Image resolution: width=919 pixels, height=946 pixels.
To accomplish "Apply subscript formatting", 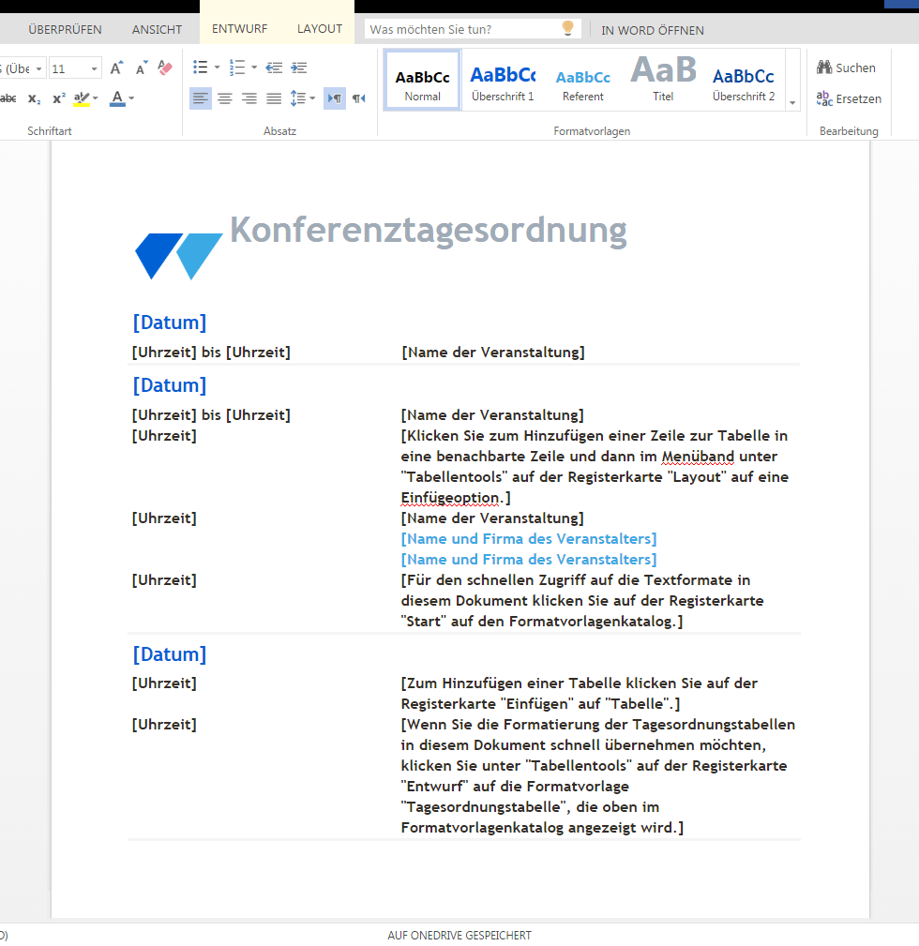I will point(35,98).
